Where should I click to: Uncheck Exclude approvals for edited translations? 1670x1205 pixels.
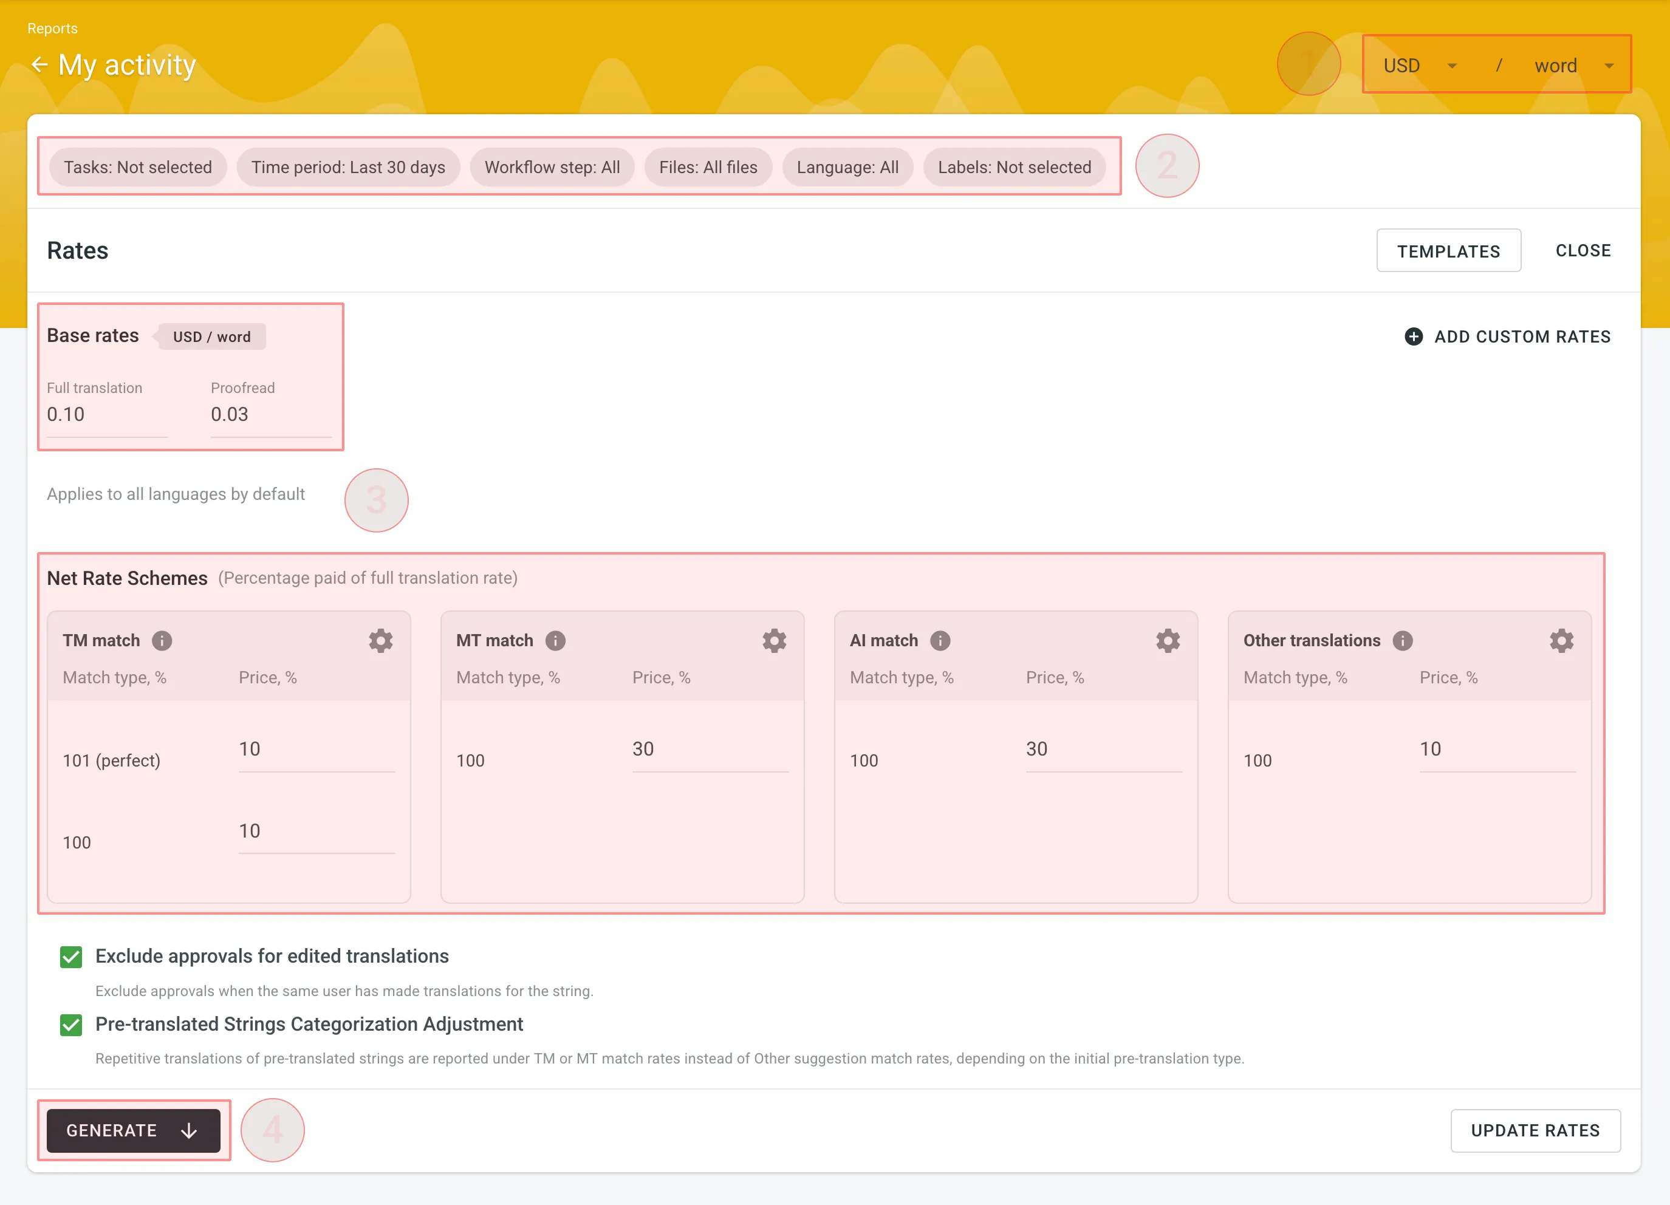[x=72, y=956]
